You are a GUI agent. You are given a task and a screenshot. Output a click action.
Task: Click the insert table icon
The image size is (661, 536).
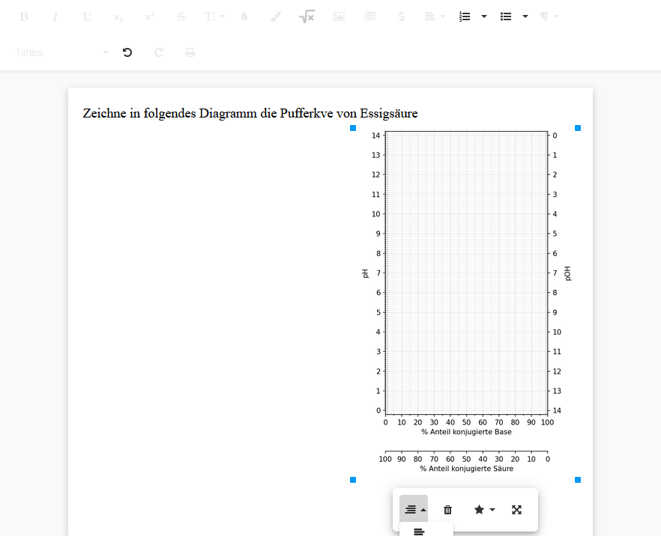370,16
